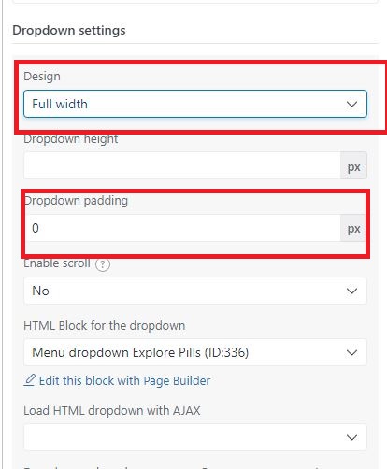Open the Enable scroll dropdown set to No
Viewport: 387px width, 469px height.
coord(195,291)
